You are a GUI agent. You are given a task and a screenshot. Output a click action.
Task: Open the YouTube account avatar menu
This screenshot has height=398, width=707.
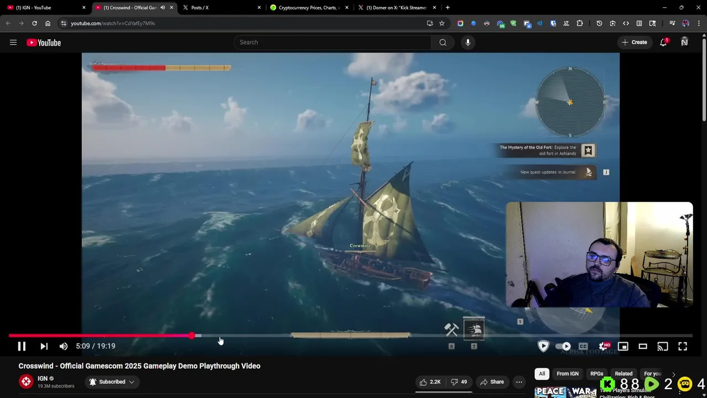(x=684, y=43)
